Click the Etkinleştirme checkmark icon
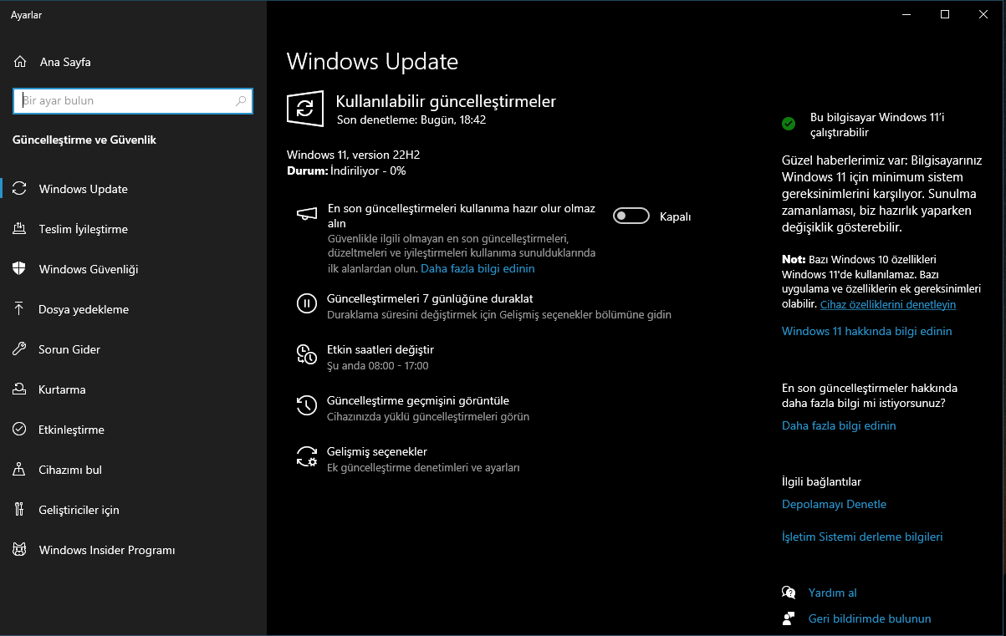Viewport: 1006px width, 636px height. coord(20,430)
